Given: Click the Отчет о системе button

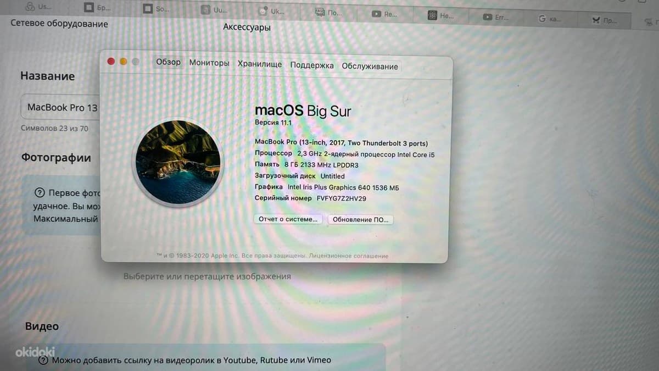Looking at the screenshot, I should [288, 219].
